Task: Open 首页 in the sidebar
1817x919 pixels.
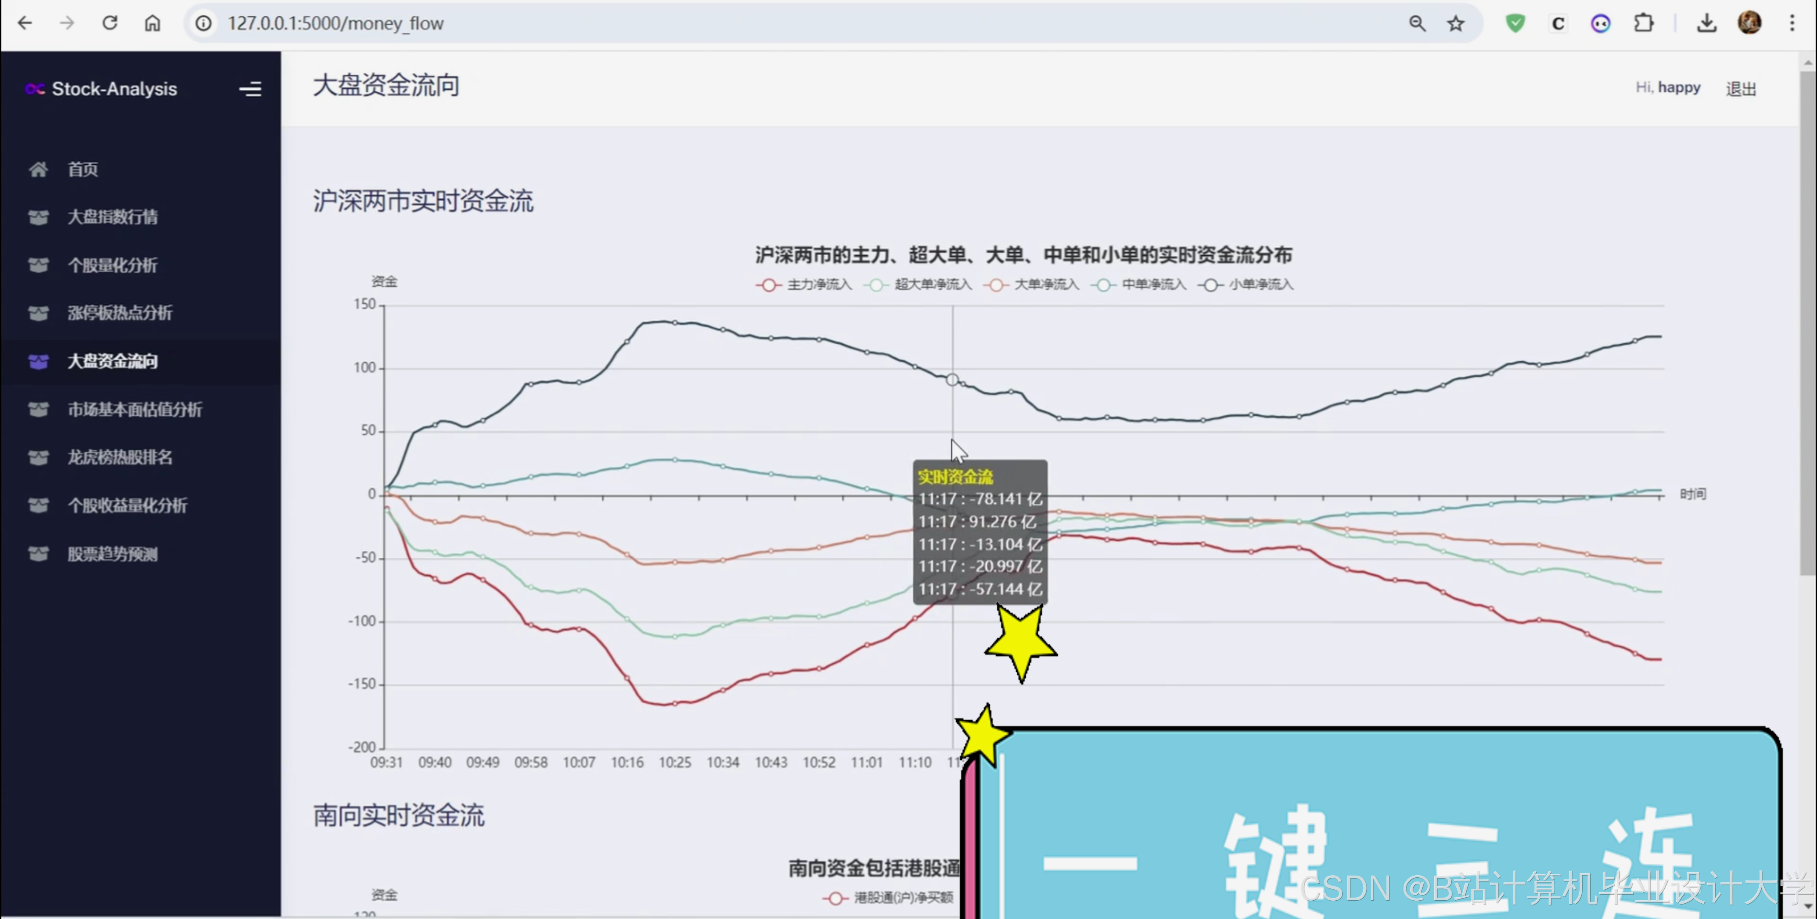Action: click(83, 169)
